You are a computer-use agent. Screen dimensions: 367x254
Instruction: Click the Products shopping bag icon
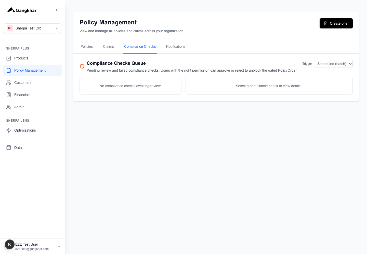(x=9, y=58)
